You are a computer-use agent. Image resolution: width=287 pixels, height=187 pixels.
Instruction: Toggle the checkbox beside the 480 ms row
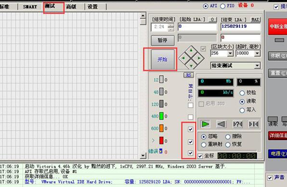(190, 117)
